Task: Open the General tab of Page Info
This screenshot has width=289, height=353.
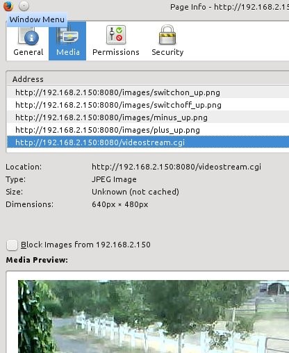Action: 28,41
